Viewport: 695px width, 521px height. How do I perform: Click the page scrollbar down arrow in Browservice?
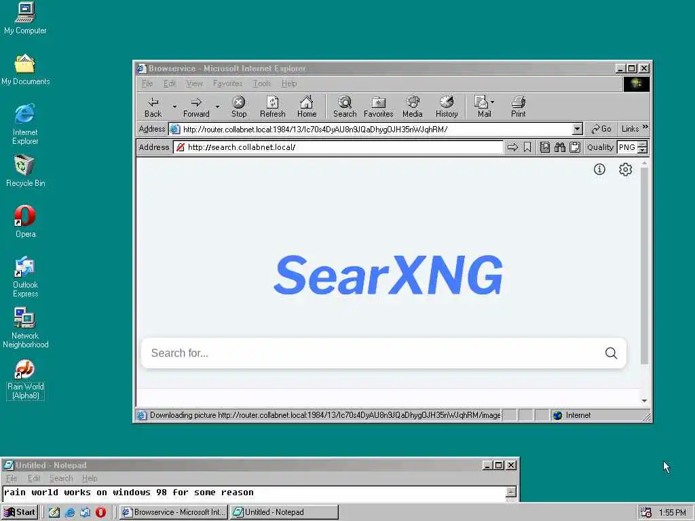point(645,400)
